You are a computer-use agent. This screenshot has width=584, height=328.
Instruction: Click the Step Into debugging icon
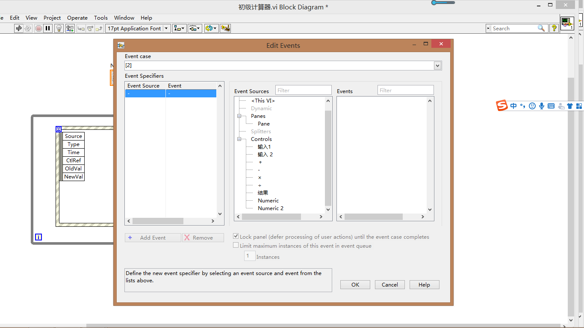pyautogui.click(x=80, y=28)
